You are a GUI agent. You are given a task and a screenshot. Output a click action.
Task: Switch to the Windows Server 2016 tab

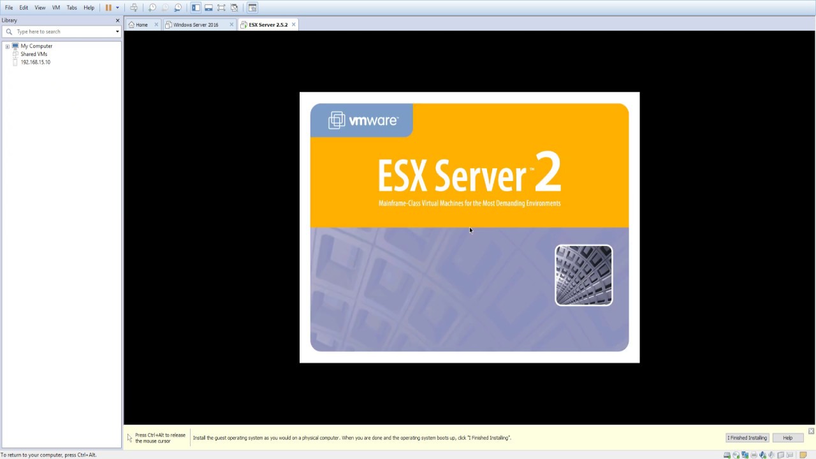point(196,25)
